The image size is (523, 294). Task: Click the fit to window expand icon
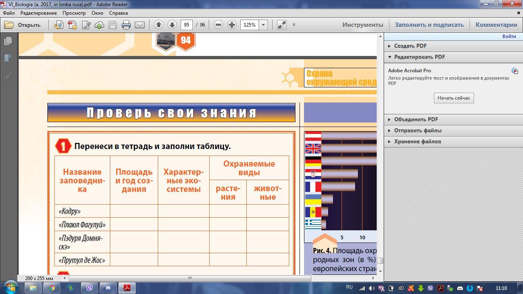pos(282,25)
